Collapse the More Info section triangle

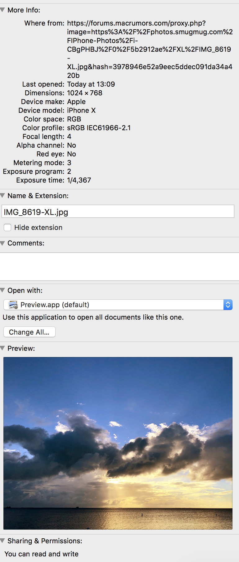click(3, 10)
